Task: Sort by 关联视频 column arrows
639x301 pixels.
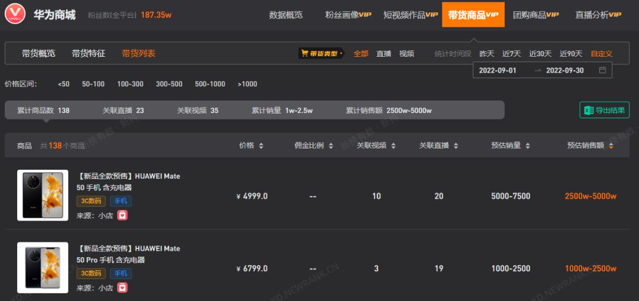Action: 393,146
